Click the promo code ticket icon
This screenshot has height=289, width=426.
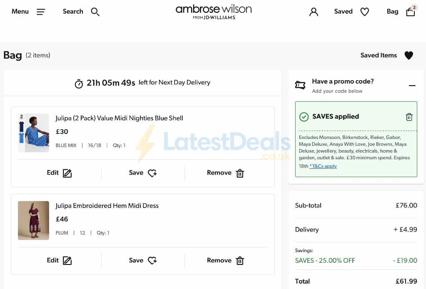pyautogui.click(x=300, y=85)
